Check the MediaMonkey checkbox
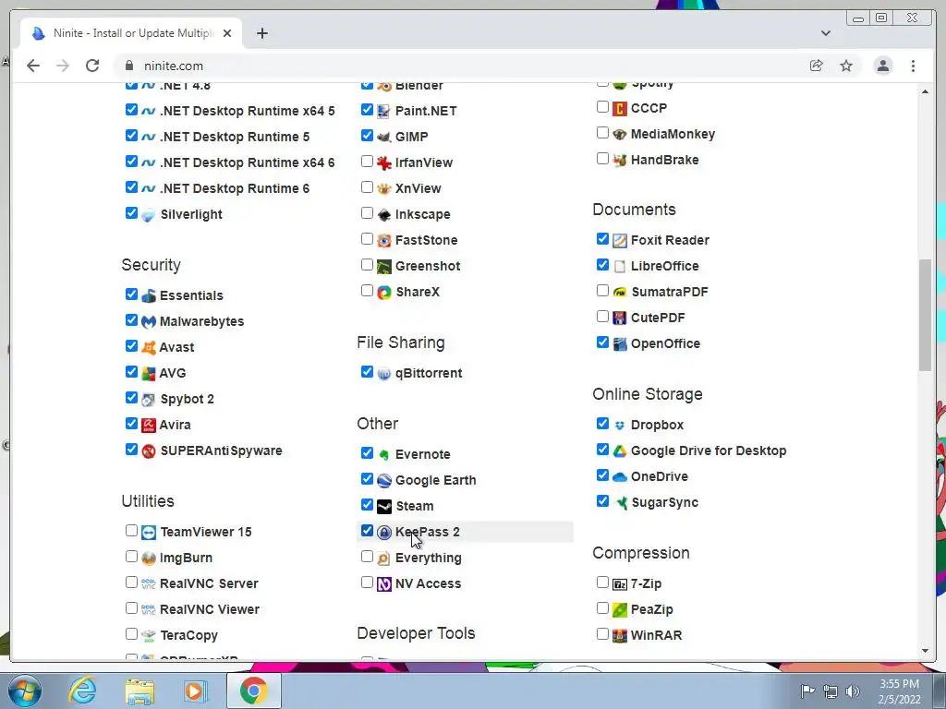 coord(602,133)
